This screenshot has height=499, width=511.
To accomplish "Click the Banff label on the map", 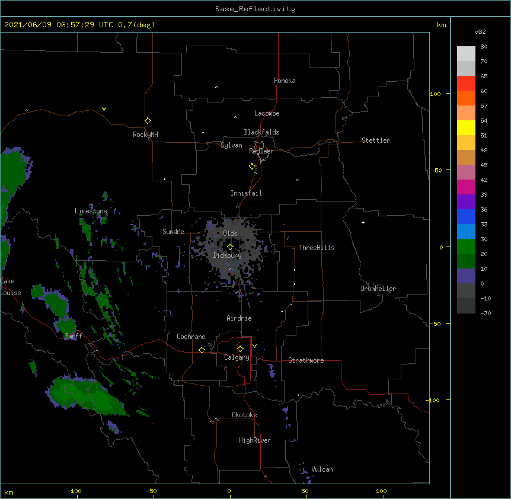I will (x=74, y=336).
